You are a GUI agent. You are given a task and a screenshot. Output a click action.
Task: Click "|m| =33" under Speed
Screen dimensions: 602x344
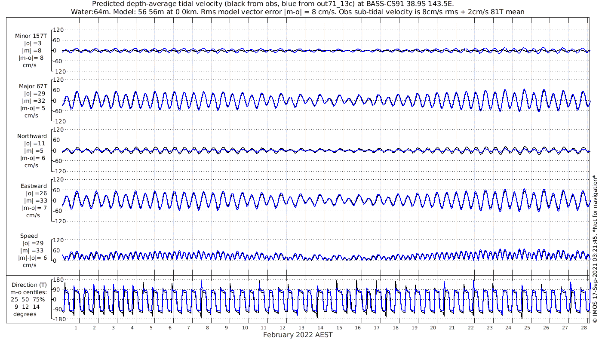coord(33,250)
